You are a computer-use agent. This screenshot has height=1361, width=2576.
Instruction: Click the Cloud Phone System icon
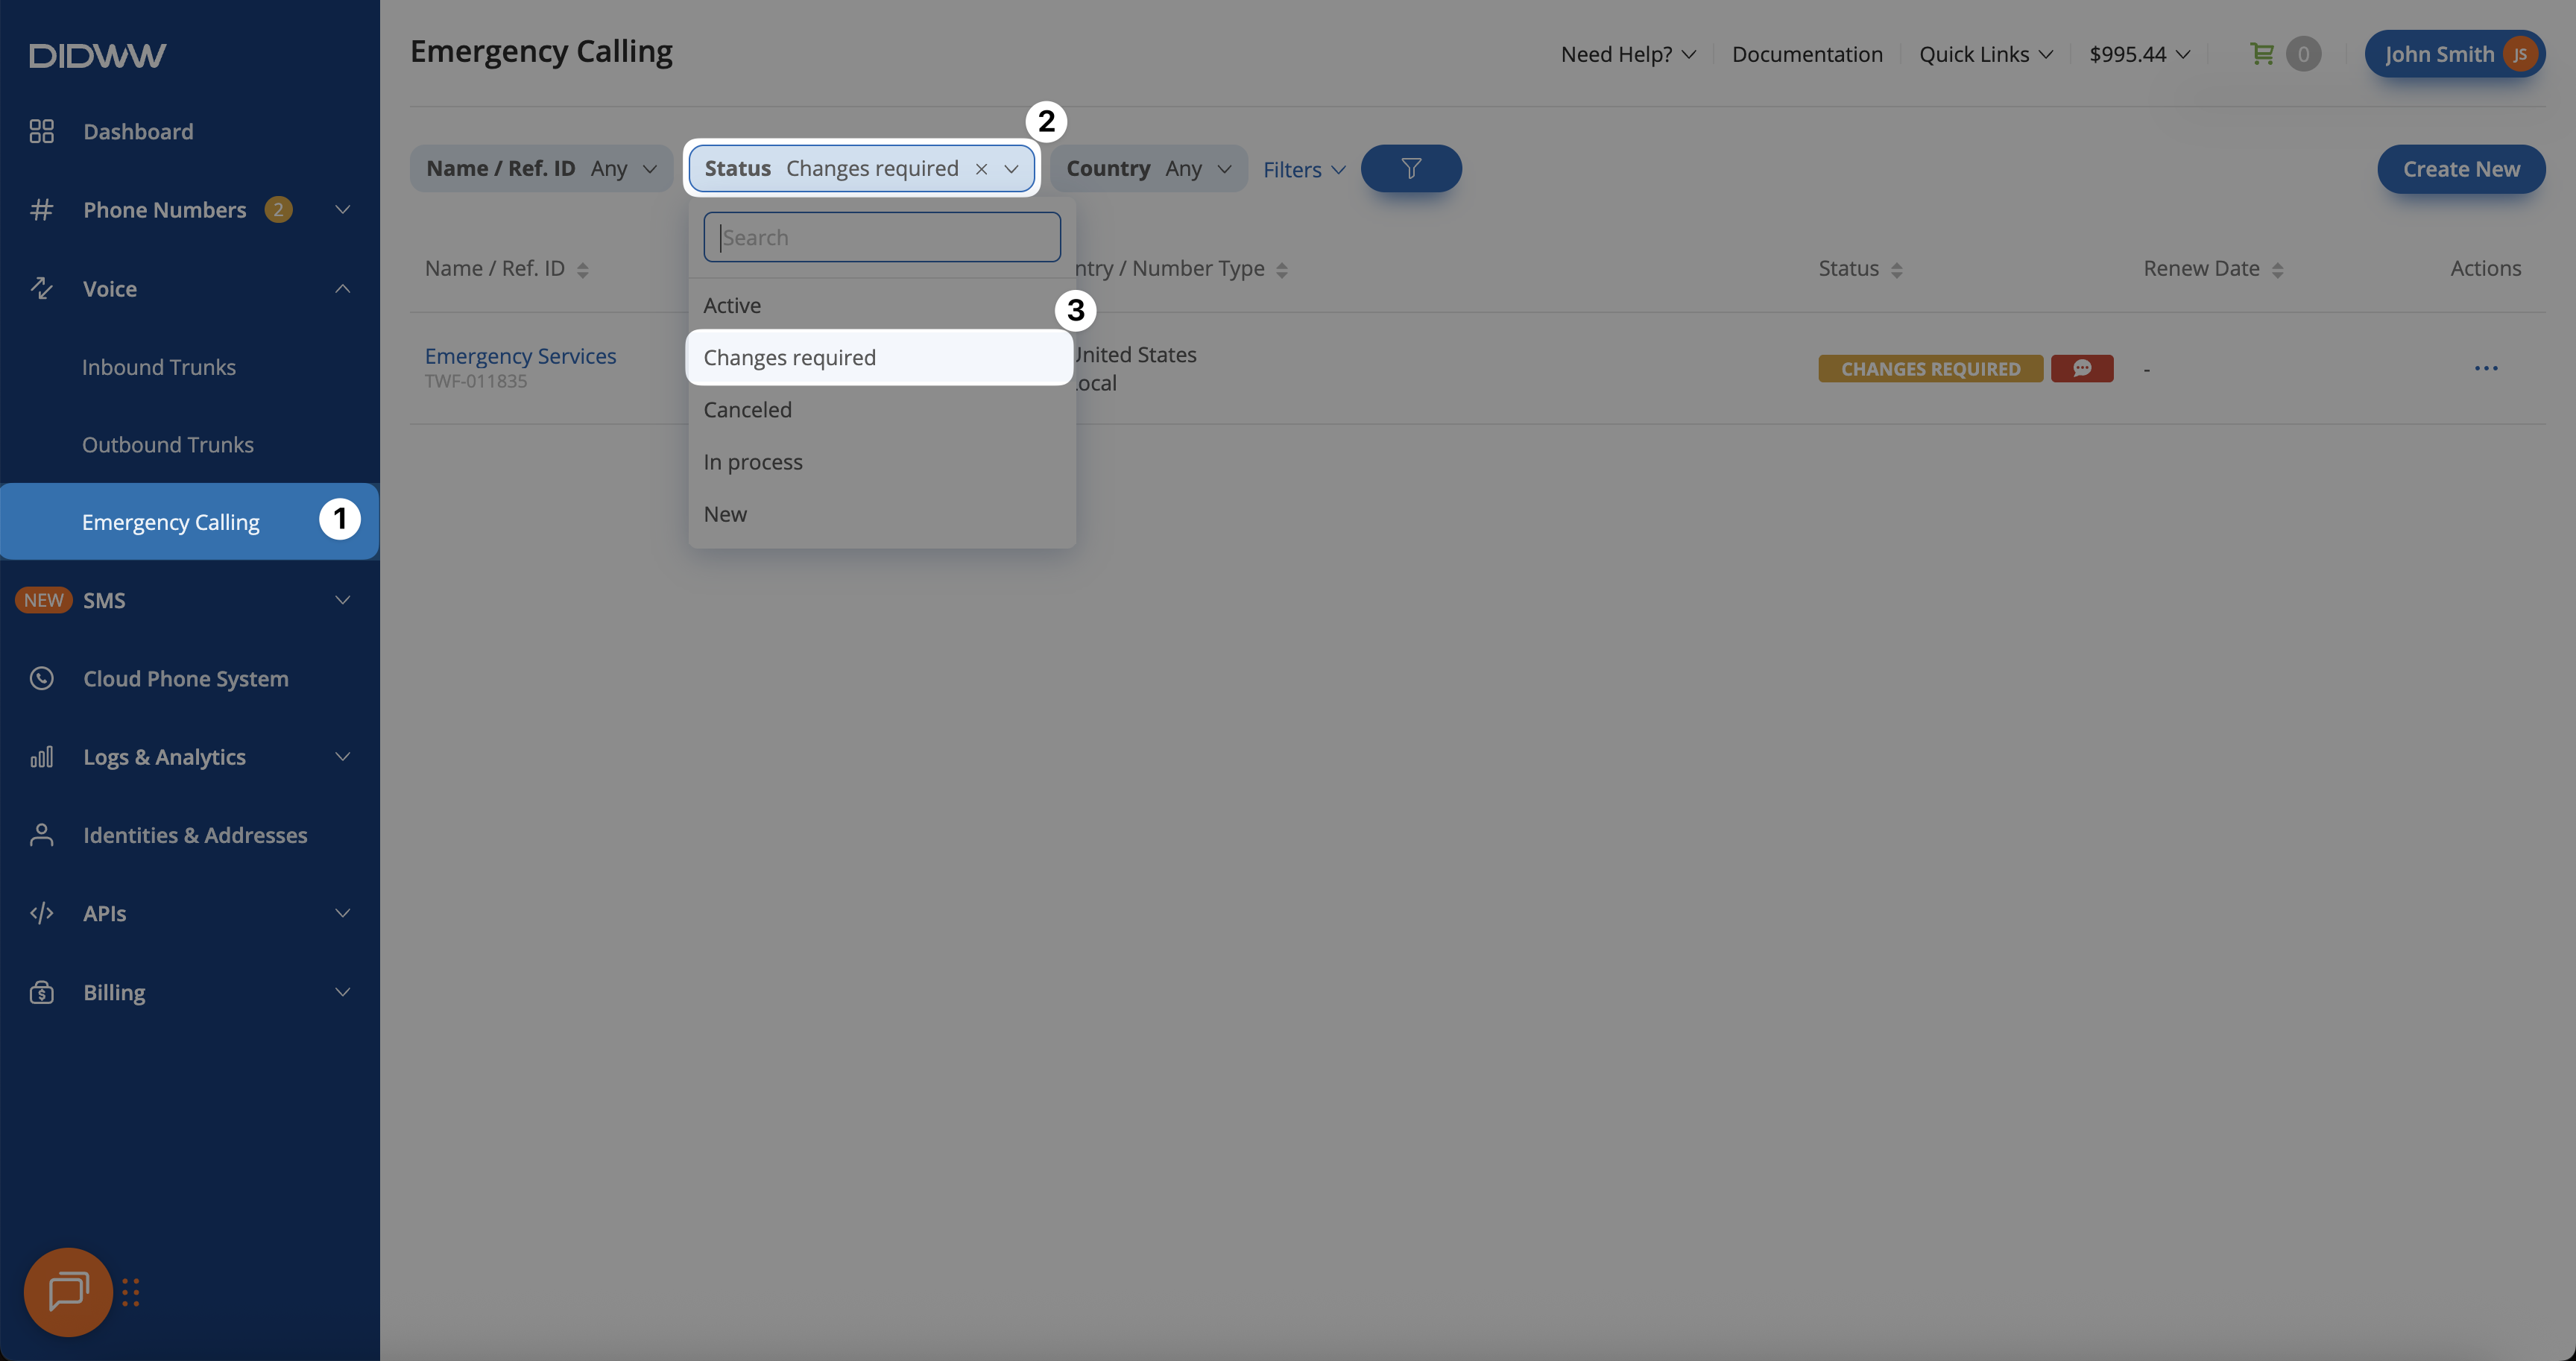(41, 678)
